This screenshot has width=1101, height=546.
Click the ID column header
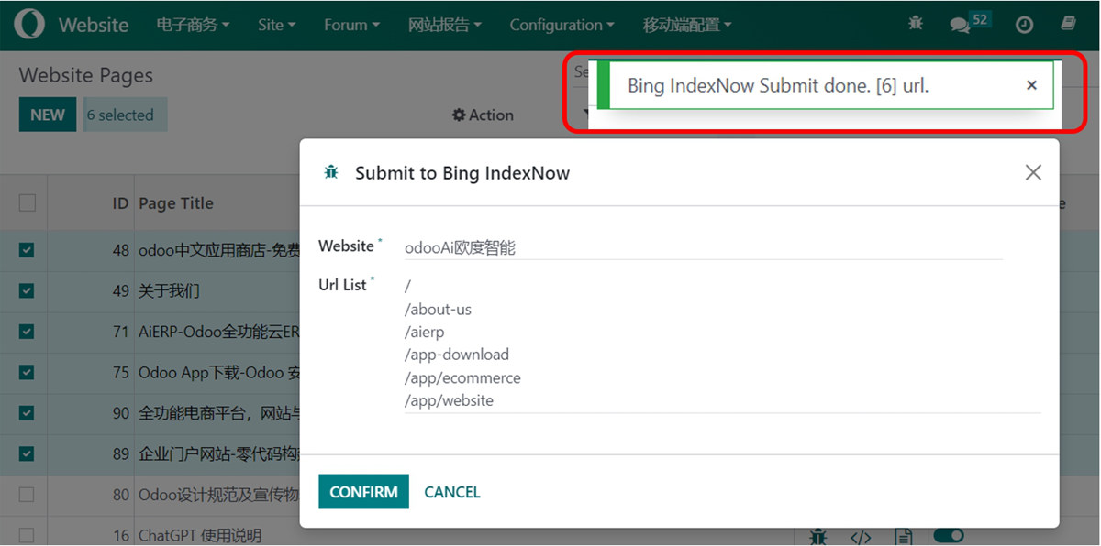[120, 202]
